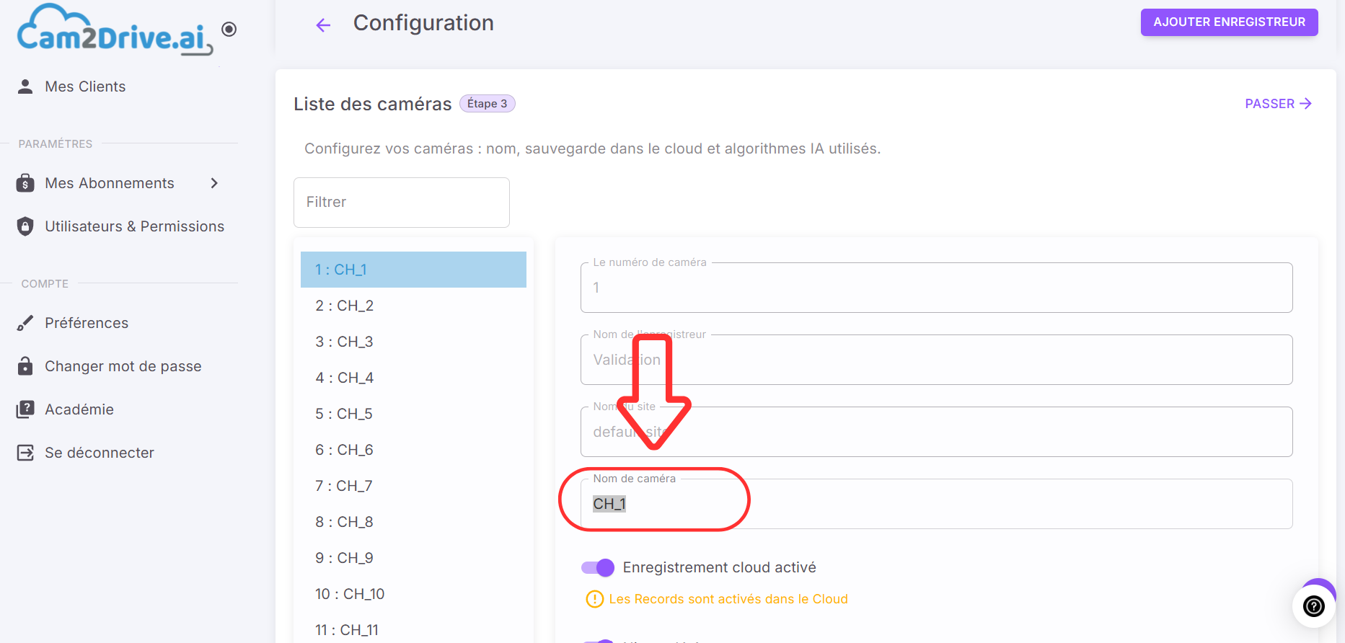
Task: Open Mes Clients person icon
Action: [25, 87]
